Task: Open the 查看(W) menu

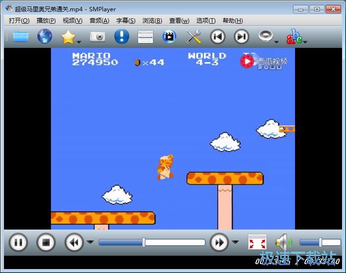Action: (179, 20)
